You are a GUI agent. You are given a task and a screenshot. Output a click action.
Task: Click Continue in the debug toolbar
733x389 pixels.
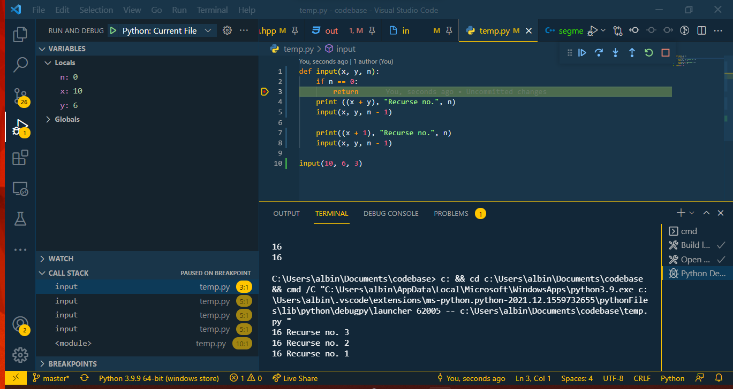pyautogui.click(x=583, y=52)
